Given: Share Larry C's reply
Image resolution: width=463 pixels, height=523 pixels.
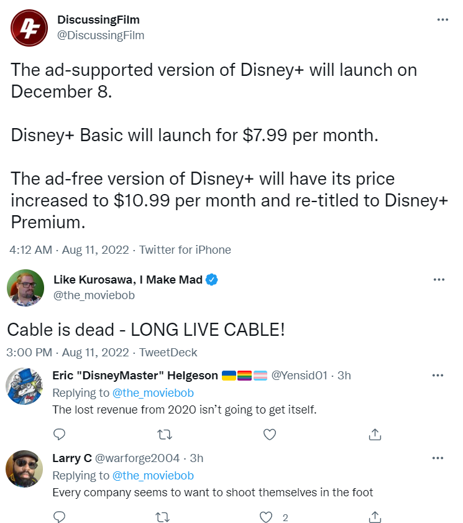Looking at the screenshot, I should point(375,517).
